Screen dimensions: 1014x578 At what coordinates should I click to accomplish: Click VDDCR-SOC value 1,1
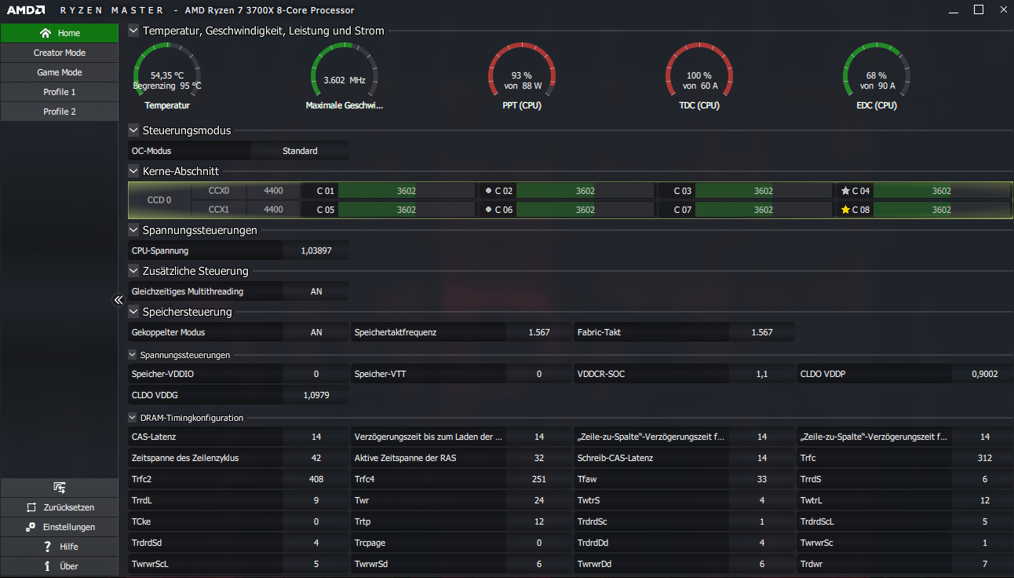pos(762,374)
